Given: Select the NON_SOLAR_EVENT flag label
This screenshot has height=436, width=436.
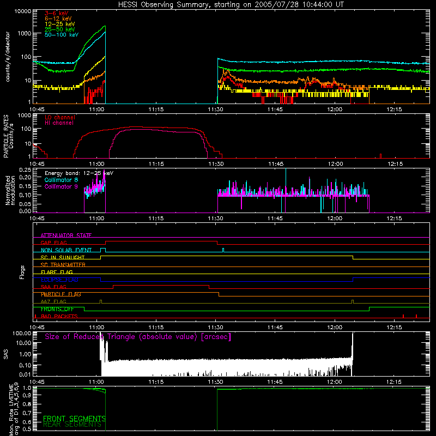Looking at the screenshot, I should point(66,250).
